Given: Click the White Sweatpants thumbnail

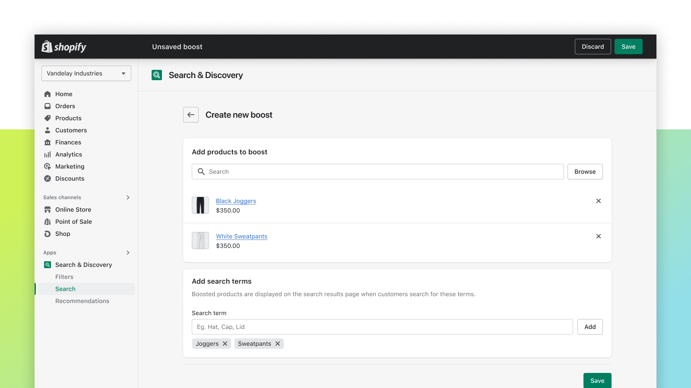Looking at the screenshot, I should pos(200,241).
